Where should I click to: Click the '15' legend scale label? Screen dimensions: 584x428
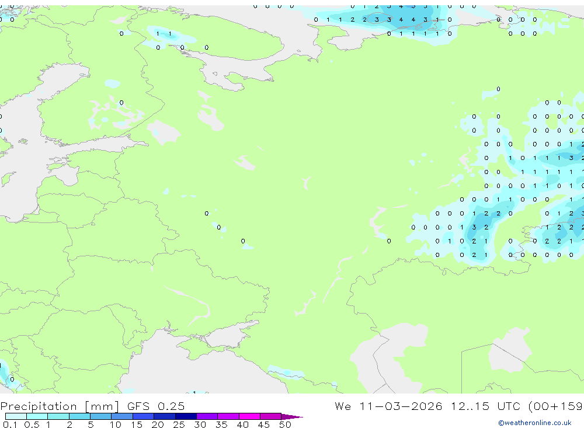click(x=137, y=424)
